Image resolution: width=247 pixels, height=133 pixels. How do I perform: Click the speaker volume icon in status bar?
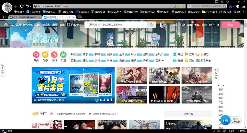[219, 131]
